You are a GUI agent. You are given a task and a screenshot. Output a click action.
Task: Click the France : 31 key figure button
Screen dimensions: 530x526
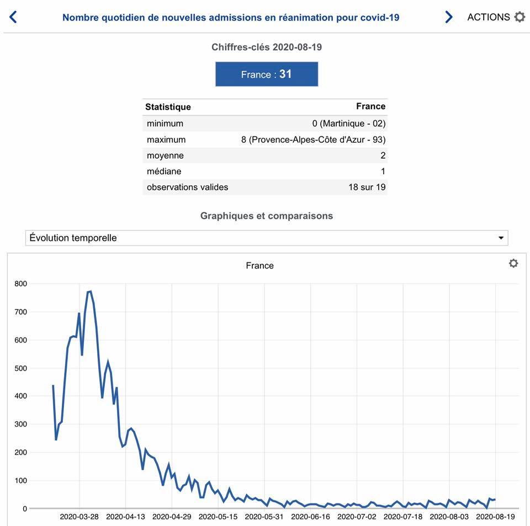click(267, 74)
